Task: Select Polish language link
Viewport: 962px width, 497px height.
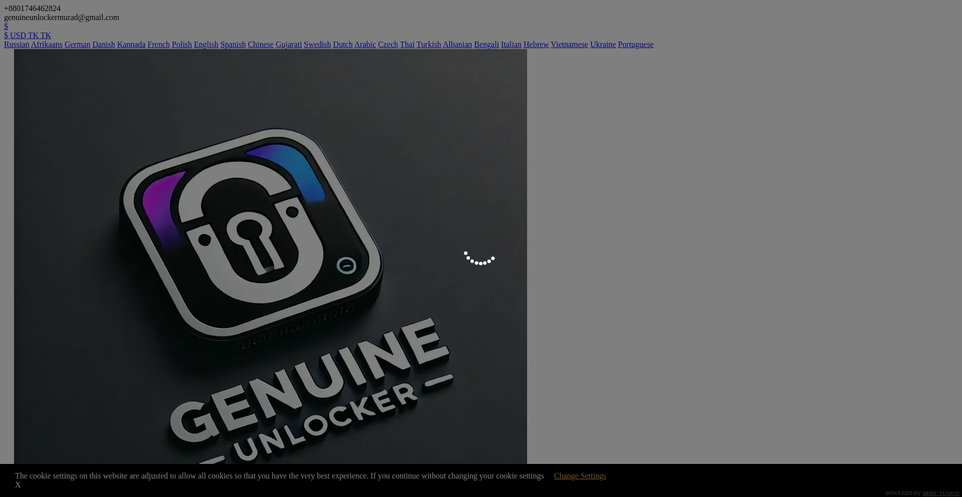Action: pos(182,45)
